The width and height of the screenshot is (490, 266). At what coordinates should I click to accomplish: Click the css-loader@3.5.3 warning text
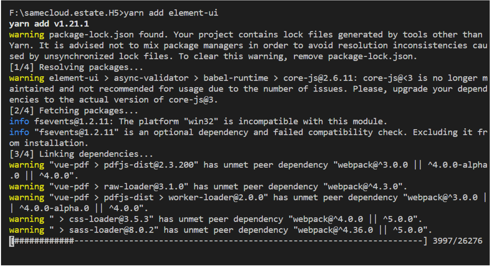(111, 219)
